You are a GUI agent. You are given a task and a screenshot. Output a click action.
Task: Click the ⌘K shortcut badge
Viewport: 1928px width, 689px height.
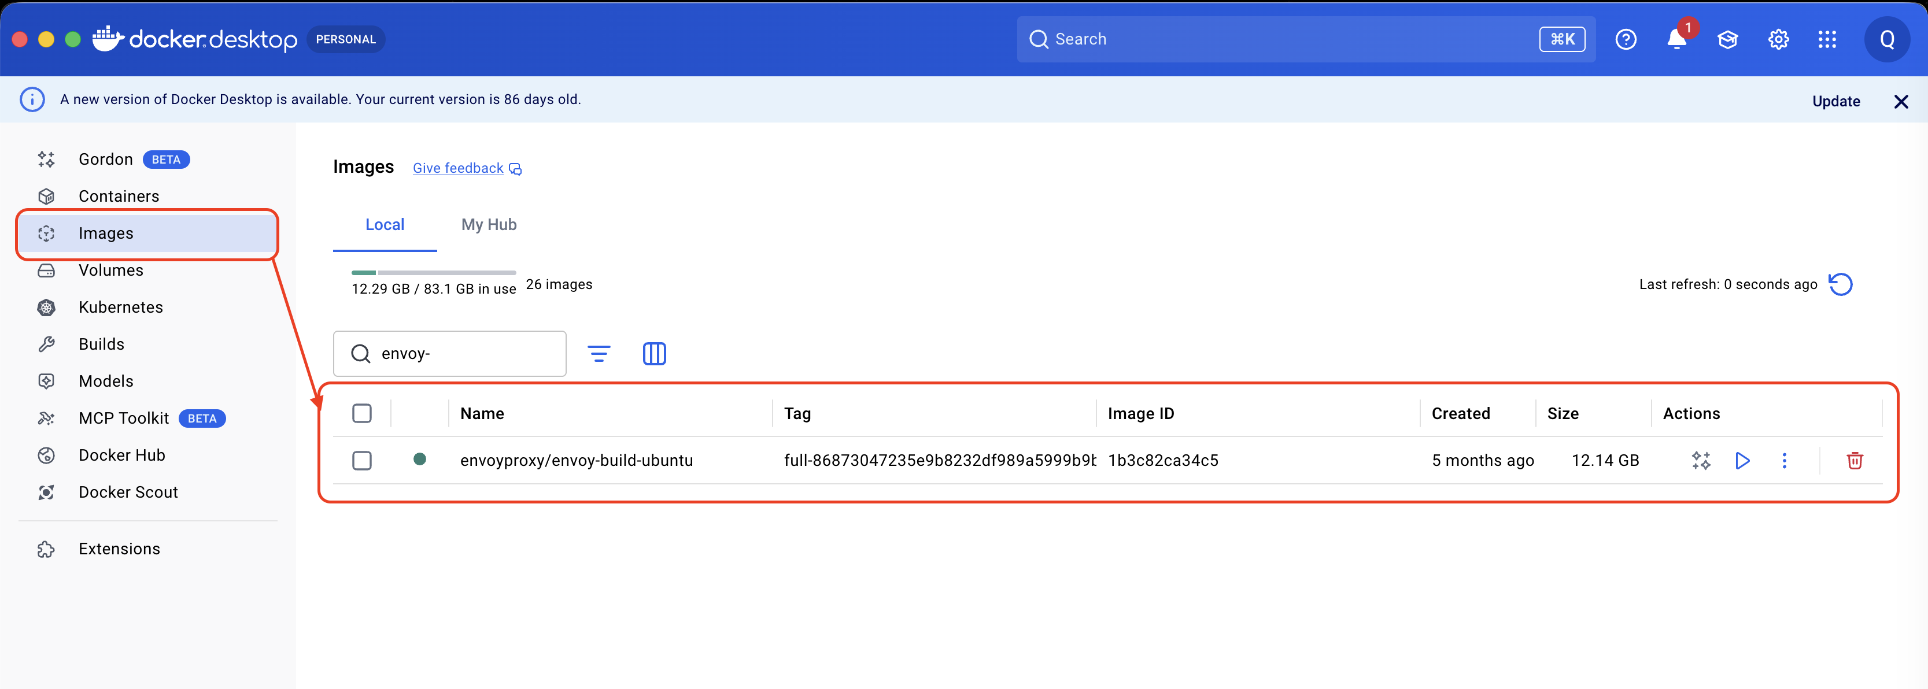(x=1562, y=39)
